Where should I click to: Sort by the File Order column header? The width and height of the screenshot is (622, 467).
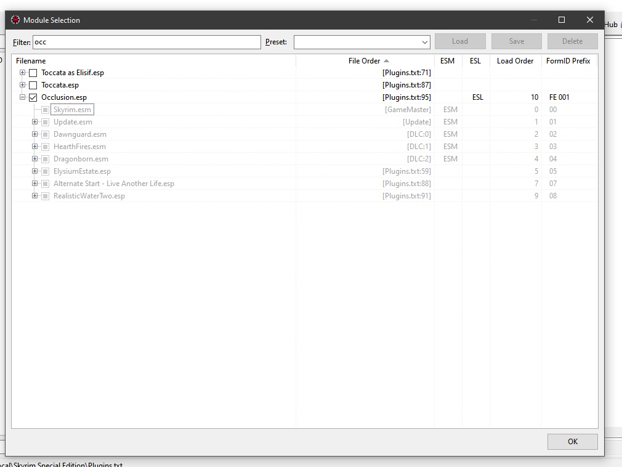[365, 61]
